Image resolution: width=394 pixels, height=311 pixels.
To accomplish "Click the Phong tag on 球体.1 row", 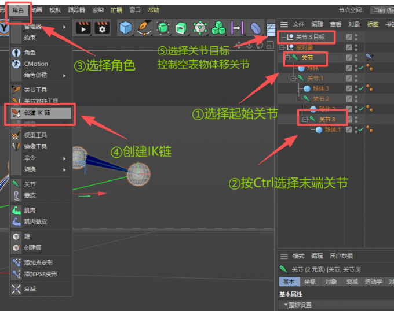I will pos(370,129).
